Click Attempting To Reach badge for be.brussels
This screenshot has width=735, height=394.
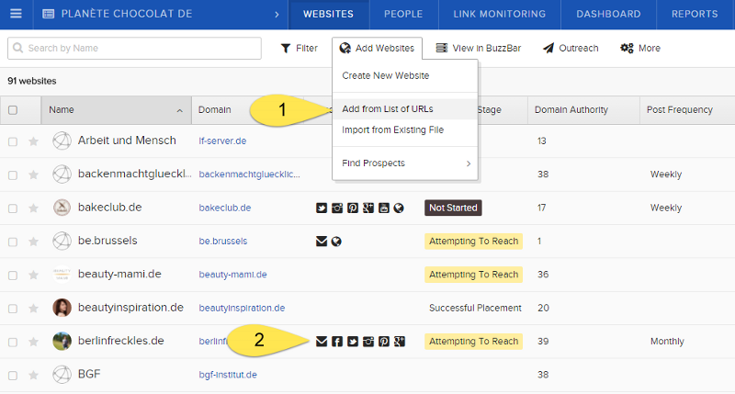click(473, 242)
